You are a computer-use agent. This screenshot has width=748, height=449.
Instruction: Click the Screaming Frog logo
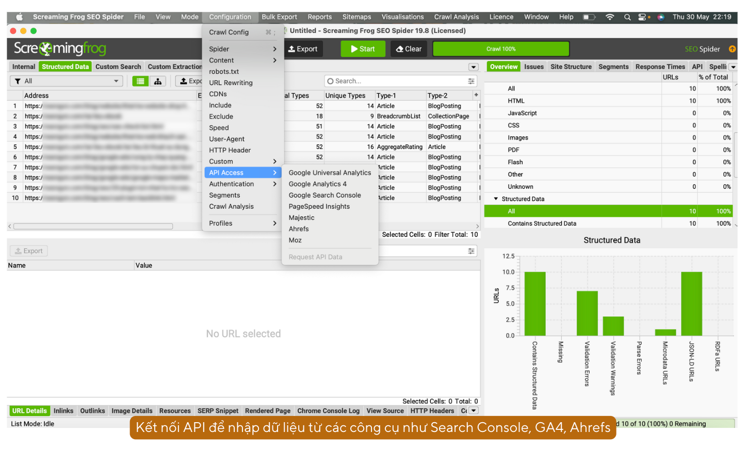point(60,49)
